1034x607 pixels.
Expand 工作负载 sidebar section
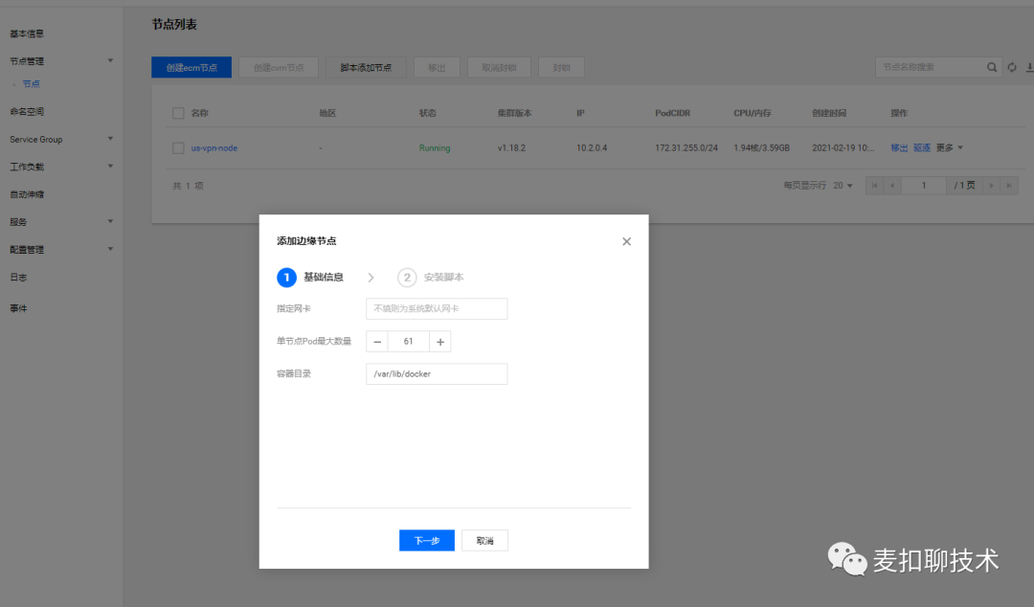(110, 167)
